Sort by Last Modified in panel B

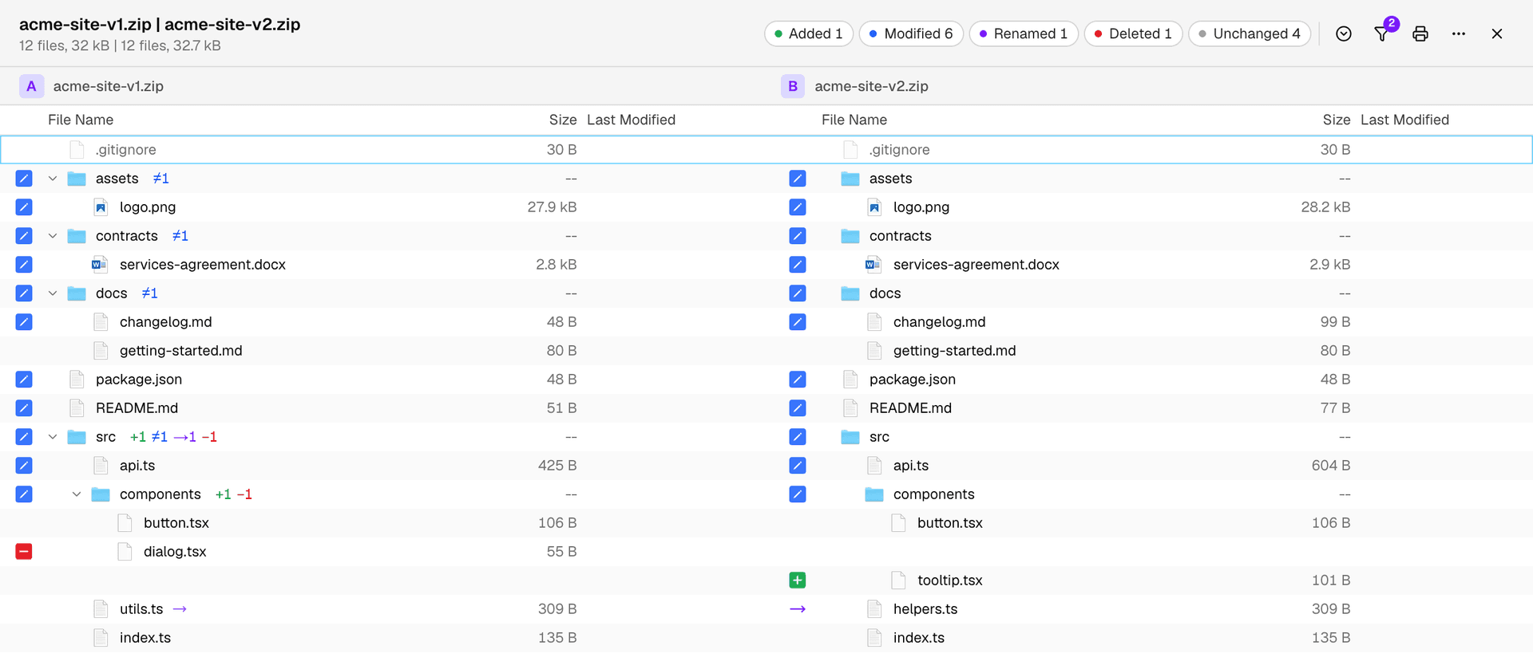[x=1404, y=120]
